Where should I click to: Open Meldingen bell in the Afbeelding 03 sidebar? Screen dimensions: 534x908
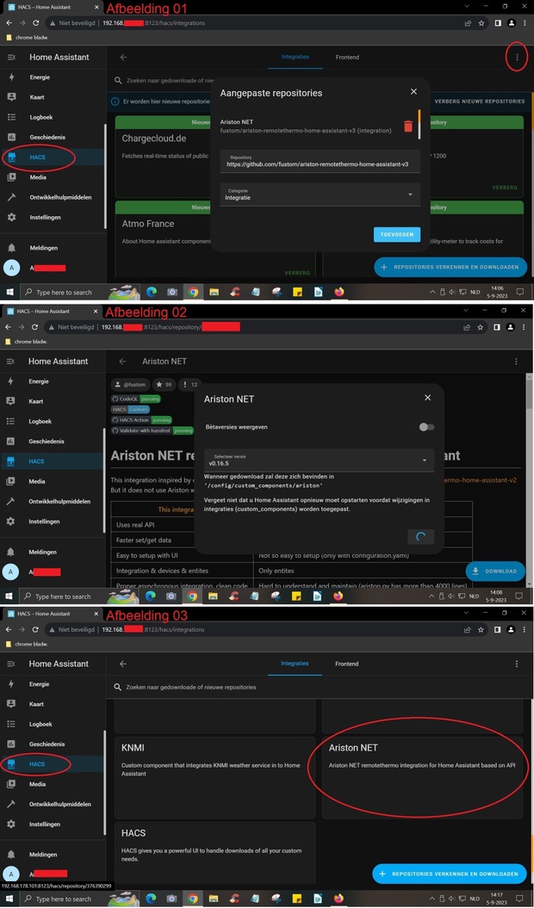[11, 854]
